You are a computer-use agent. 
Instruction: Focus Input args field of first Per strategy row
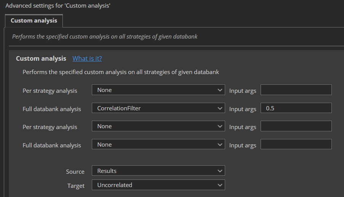click(x=296, y=90)
